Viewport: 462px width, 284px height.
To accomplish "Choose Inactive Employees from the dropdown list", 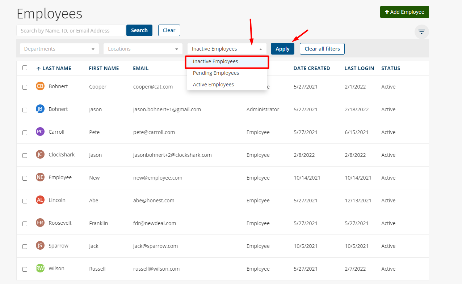I will [227, 61].
